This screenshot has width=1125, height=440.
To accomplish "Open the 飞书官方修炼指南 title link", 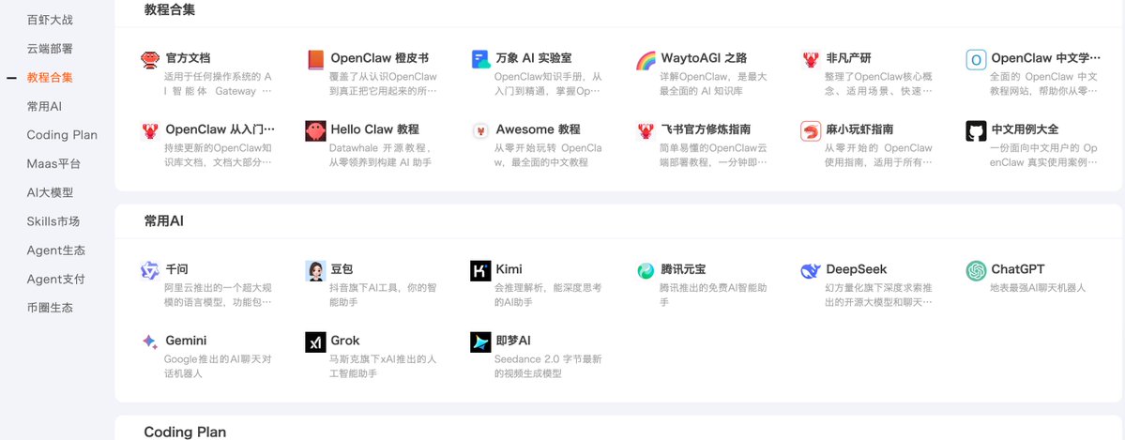I will (706, 129).
